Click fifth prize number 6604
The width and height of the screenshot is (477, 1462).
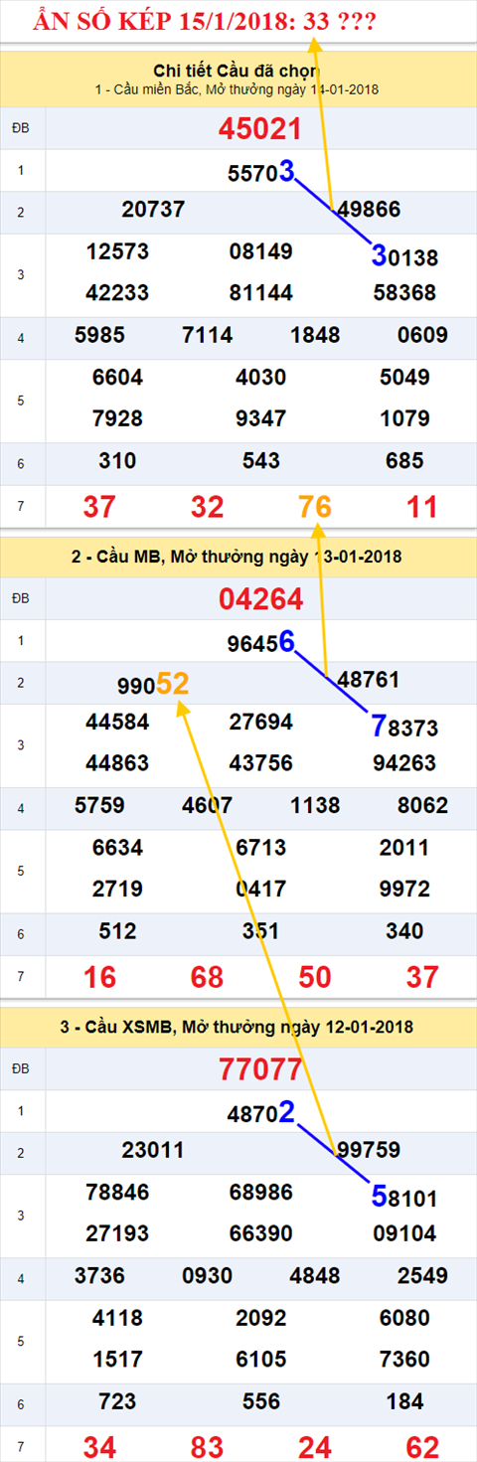pyautogui.click(x=117, y=378)
